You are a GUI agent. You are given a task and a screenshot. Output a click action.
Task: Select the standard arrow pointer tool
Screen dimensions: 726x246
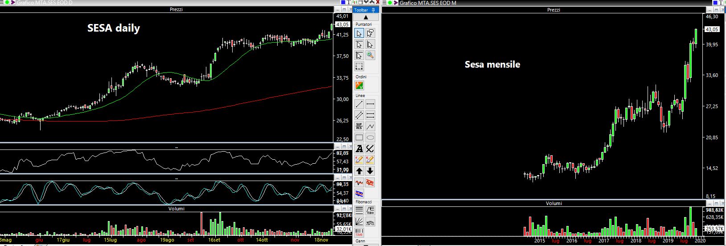(359, 33)
